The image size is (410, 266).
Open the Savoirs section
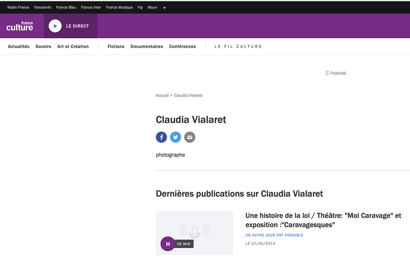coord(43,46)
